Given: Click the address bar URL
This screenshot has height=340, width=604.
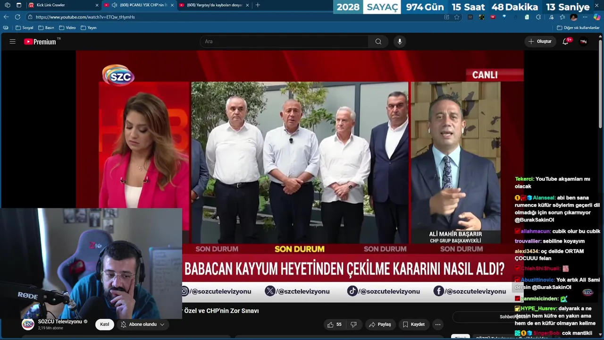Looking at the screenshot, I should [x=85, y=17].
